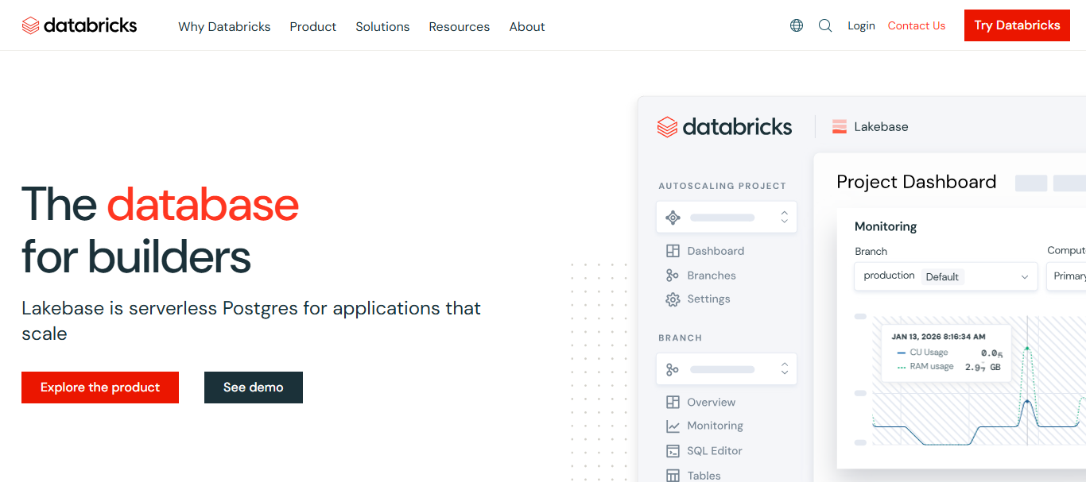Image resolution: width=1086 pixels, height=482 pixels.
Task: Open the Solutions menu
Action: point(382,26)
